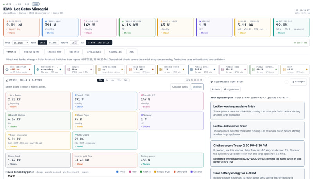The image size is (315, 179).
Task: Click the sun icon in the top SOLAR · MEASURED card
Action: coord(238,21)
